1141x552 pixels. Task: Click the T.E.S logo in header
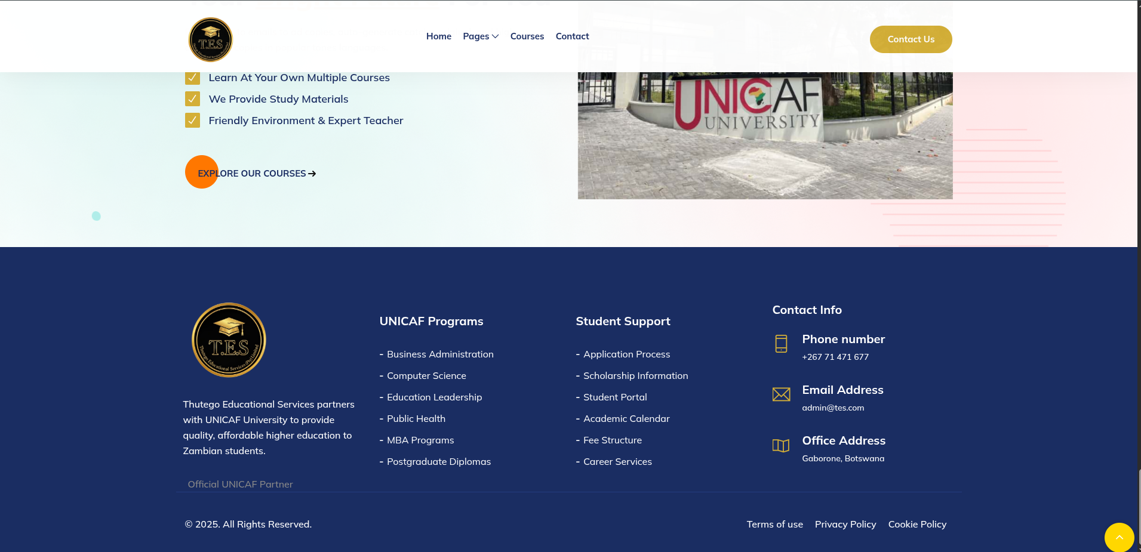coord(210,39)
